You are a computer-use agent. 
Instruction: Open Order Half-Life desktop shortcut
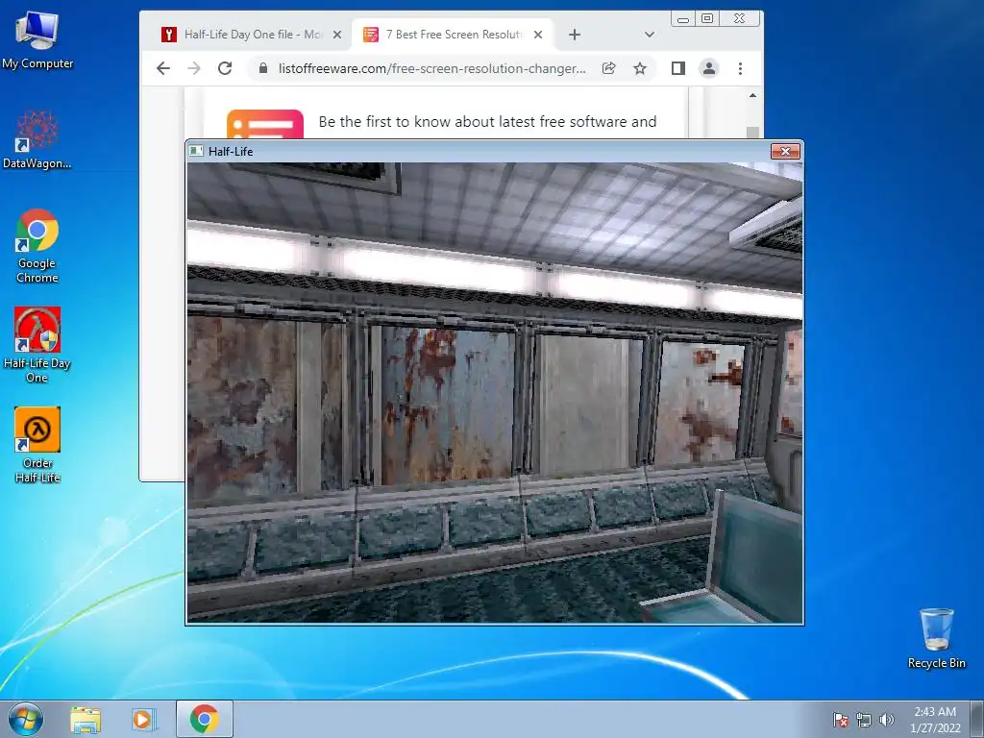click(37, 445)
